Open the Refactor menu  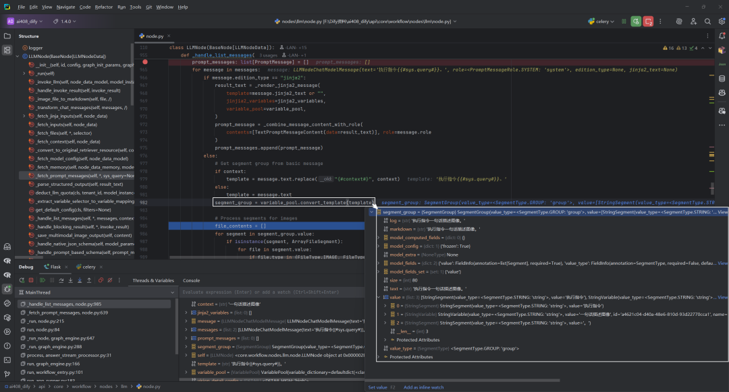[104, 7]
